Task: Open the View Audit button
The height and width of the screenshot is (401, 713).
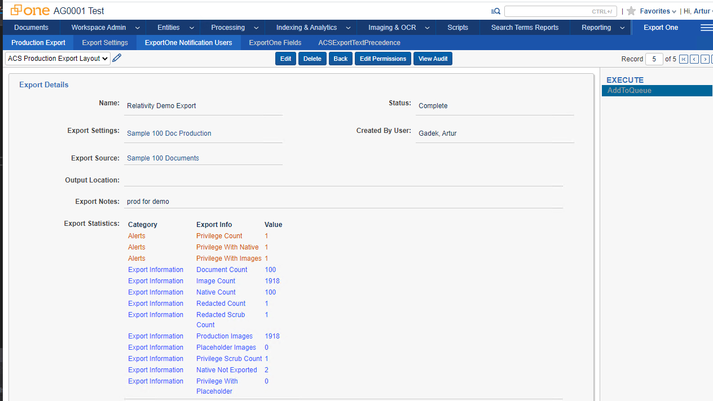Action: pyautogui.click(x=433, y=58)
